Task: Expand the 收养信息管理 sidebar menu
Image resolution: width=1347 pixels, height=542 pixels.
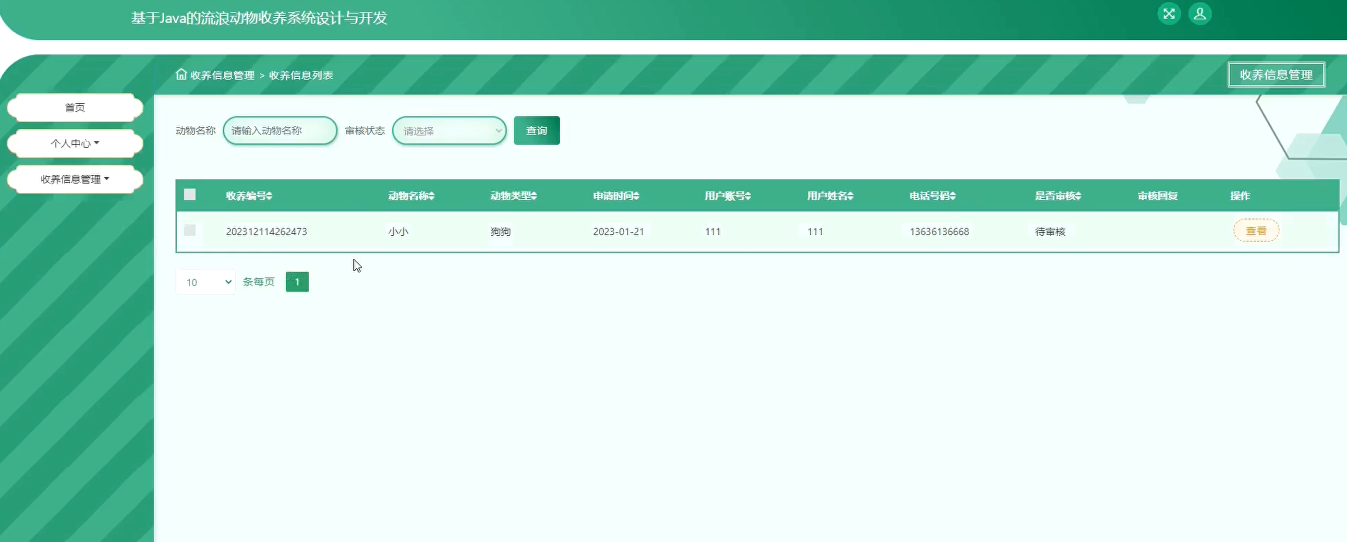Action: pyautogui.click(x=75, y=179)
